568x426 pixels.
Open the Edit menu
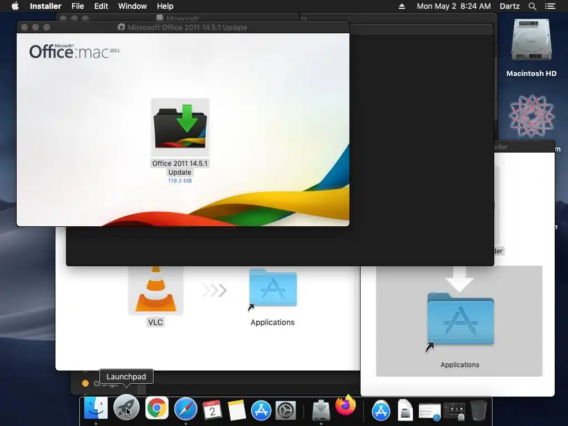[101, 6]
